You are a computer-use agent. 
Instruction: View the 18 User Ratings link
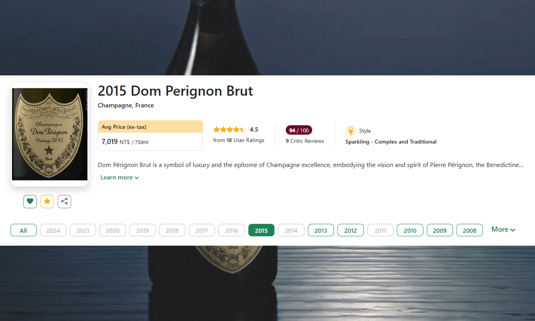click(x=239, y=140)
